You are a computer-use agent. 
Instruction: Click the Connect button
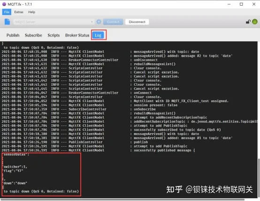coord(113,22)
